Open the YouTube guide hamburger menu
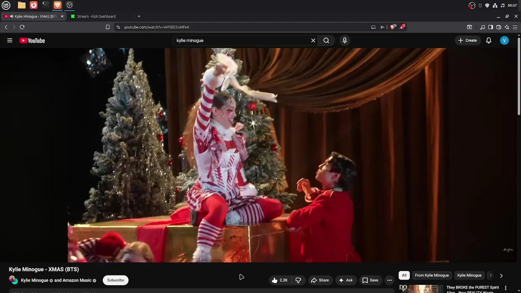521x293 pixels. click(10, 40)
